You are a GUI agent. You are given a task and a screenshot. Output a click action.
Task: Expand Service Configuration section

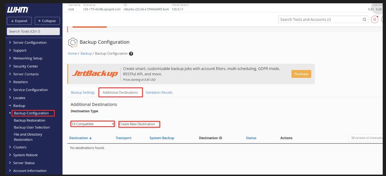click(x=30, y=90)
